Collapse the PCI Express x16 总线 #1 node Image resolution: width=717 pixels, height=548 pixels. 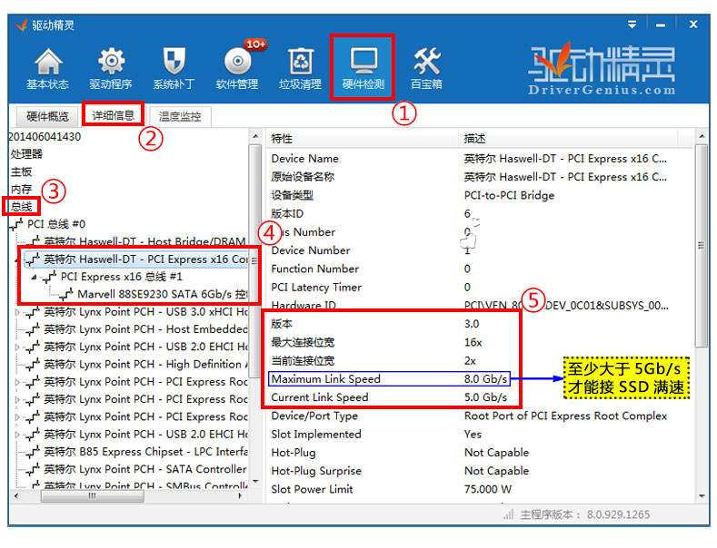(x=34, y=277)
